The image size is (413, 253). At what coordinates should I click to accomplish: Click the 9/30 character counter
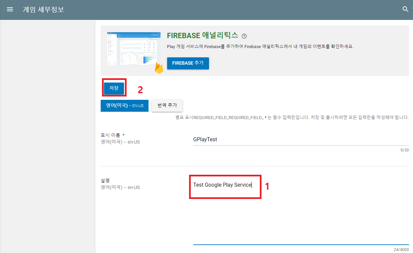coord(405,150)
